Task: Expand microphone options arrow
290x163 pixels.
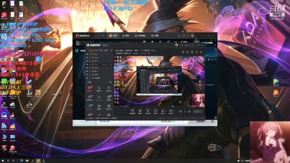Action: (166, 111)
